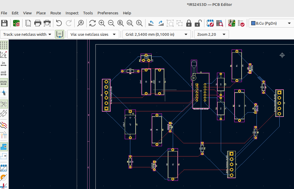This screenshot has width=294, height=189.
Task: Open the Track width dropdown
Action: (27, 34)
